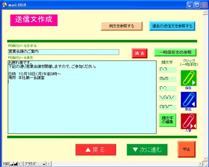Open the ブラウズ mode dropdown
Screen dimensions: 209x167
coord(35,164)
